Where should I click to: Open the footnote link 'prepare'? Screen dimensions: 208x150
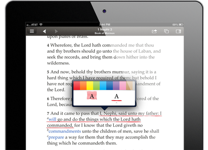point(56,137)
